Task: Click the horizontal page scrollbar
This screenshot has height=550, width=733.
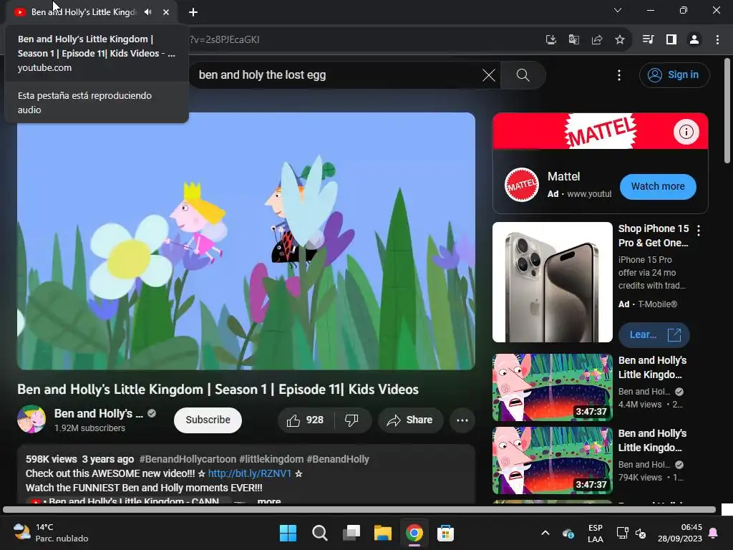Action: 359,510
